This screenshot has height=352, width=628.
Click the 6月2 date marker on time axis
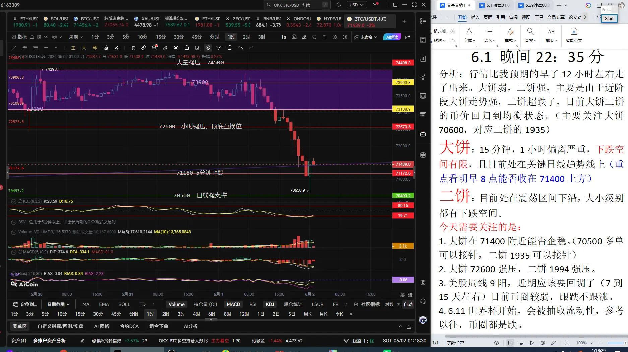(x=310, y=294)
